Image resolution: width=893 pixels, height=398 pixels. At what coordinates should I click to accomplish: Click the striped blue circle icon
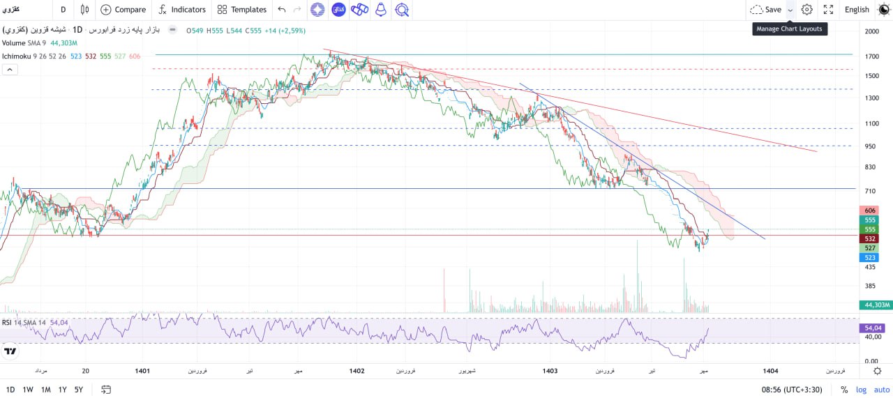(317, 10)
